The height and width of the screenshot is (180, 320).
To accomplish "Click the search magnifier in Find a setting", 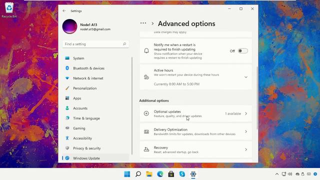I will pyautogui.click(x=124, y=44).
